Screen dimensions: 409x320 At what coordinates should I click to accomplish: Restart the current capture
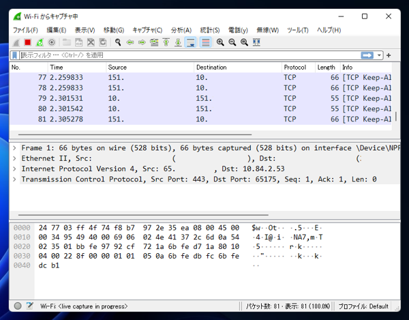coord(40,42)
